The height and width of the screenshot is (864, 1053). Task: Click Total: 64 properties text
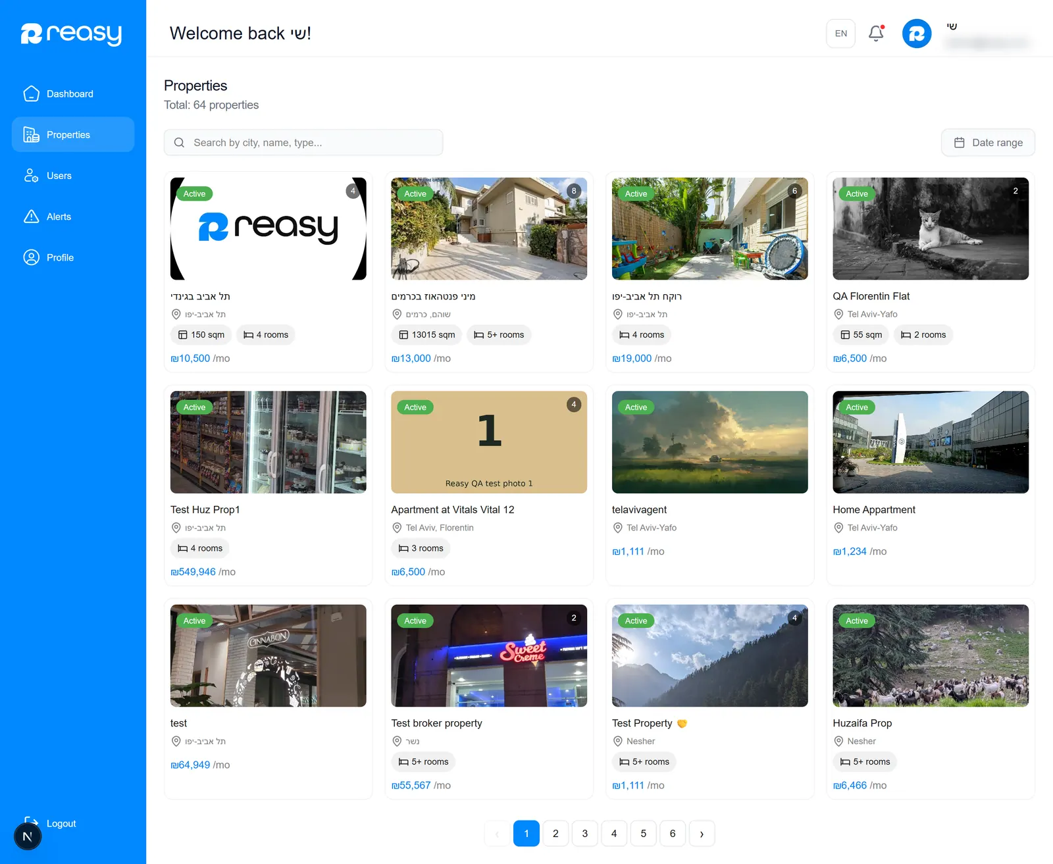[x=211, y=105]
